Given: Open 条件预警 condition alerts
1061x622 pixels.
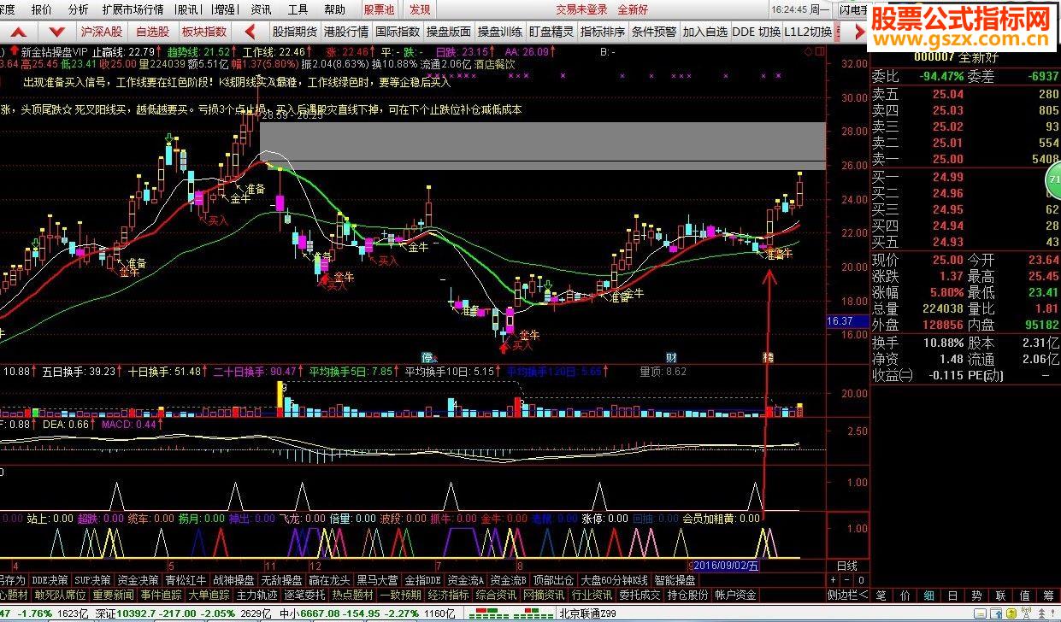Looking at the screenshot, I should point(653,32).
